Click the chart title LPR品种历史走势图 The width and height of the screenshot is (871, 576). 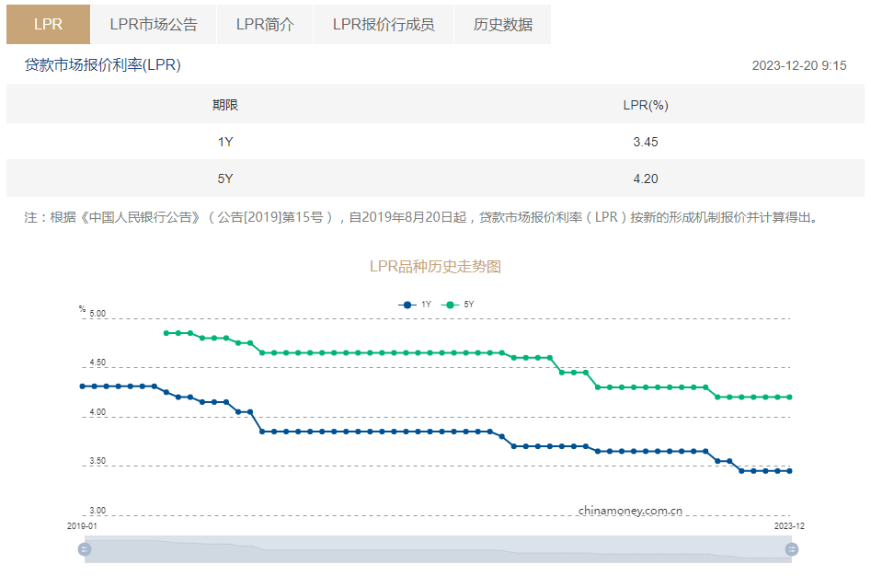pyautogui.click(x=435, y=264)
